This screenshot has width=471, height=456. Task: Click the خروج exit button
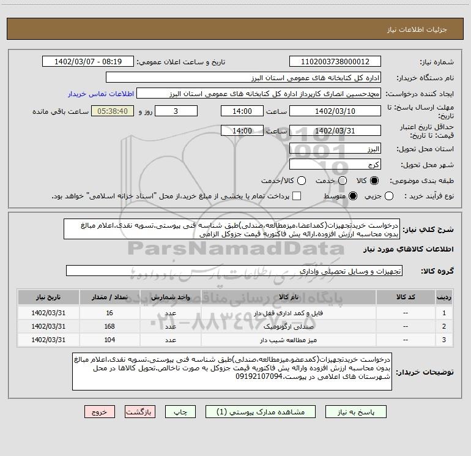[100, 412]
